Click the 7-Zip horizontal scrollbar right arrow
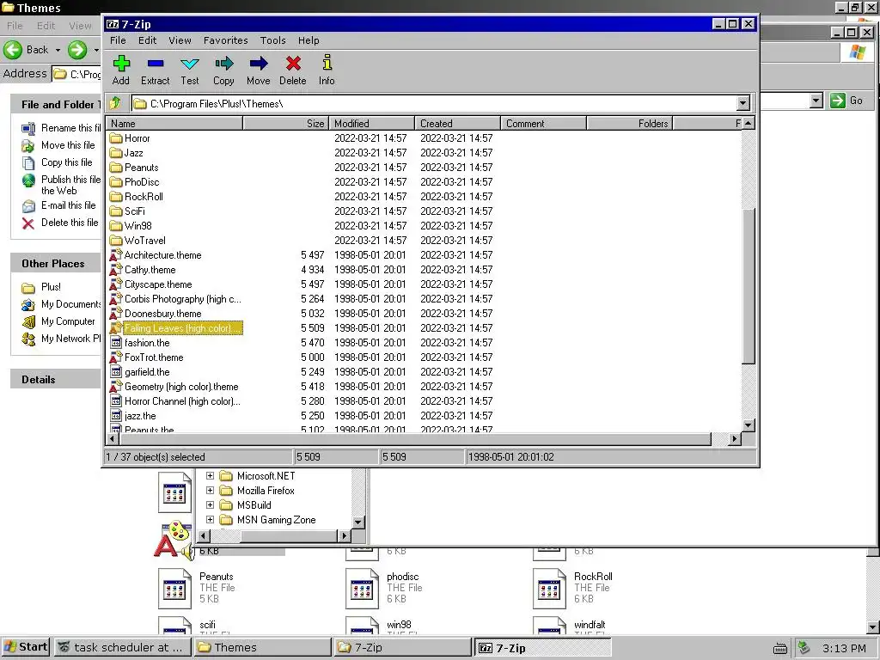The height and width of the screenshot is (660, 880). click(x=734, y=438)
